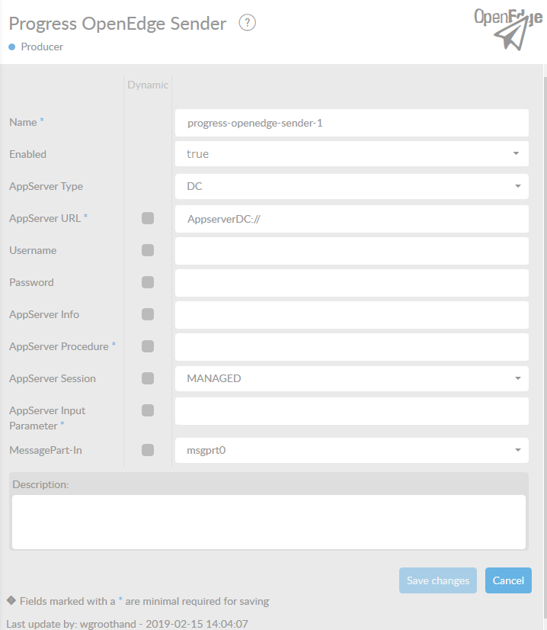
Task: Tick Dynamic checkbox for AppServer Info
Action: [148, 314]
